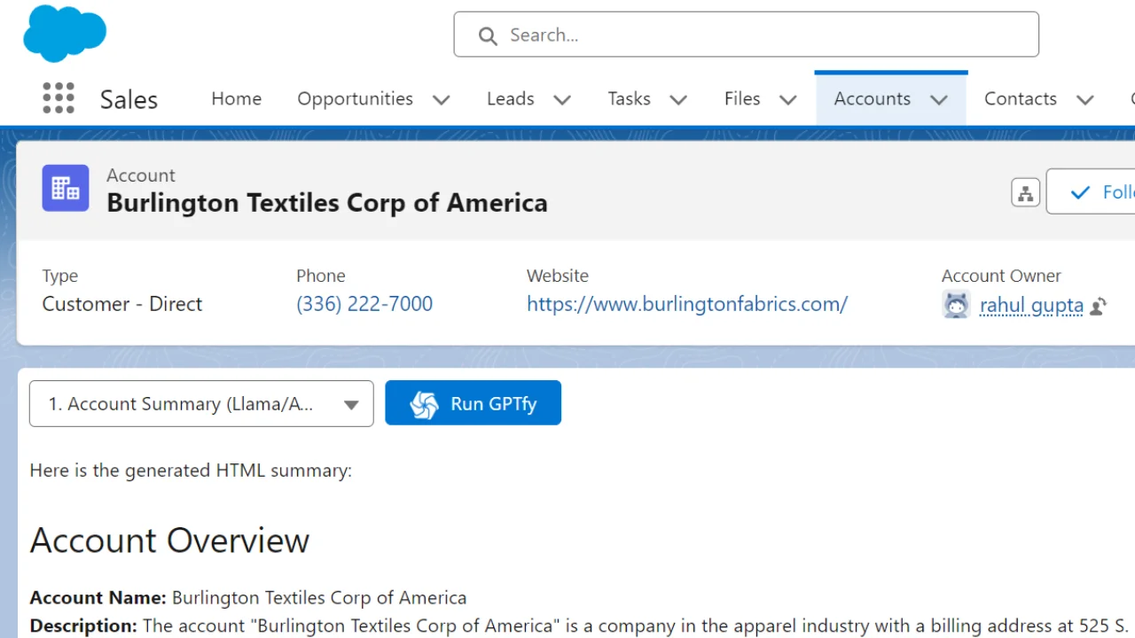Click the Salesforce cloud logo

pos(65,33)
